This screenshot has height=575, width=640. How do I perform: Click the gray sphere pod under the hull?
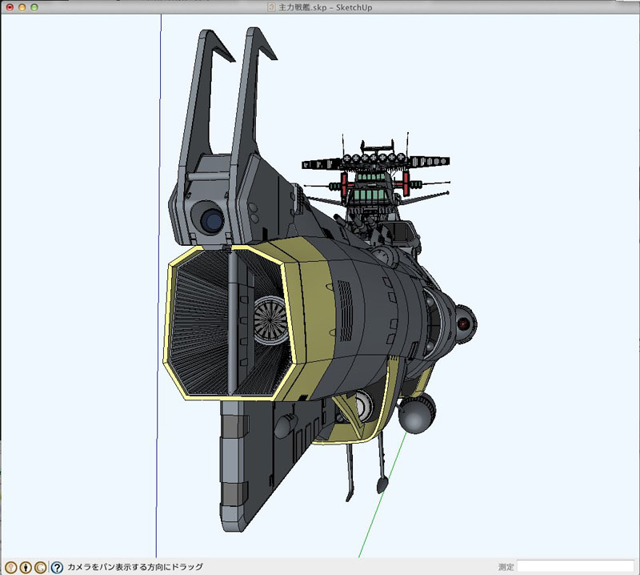tap(417, 416)
